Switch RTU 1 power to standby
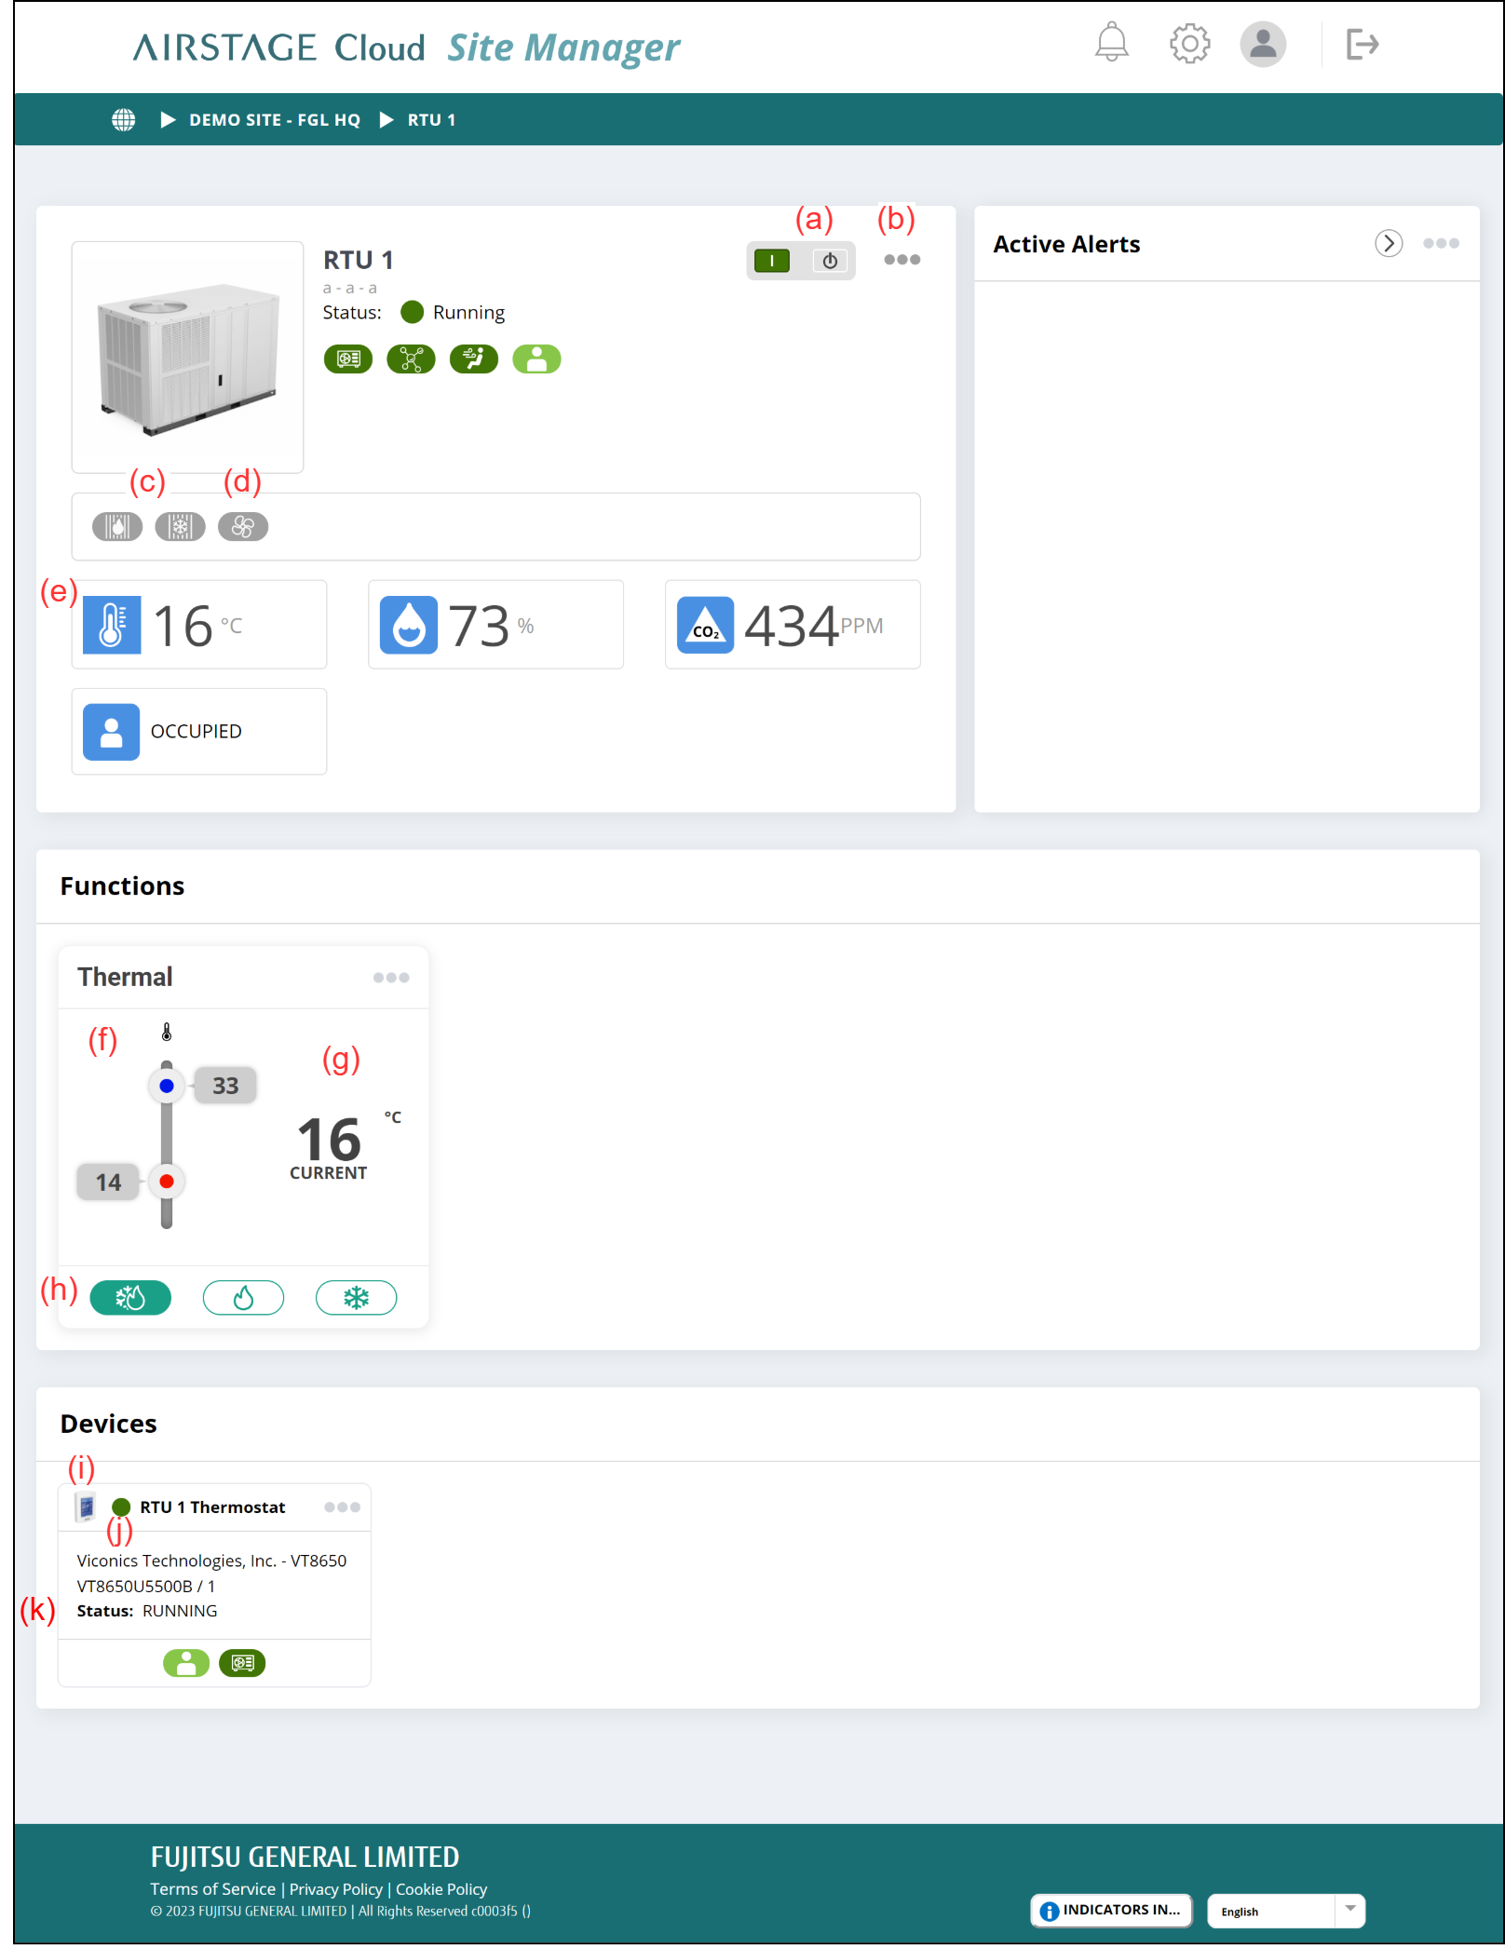This screenshot has width=1505, height=1946. 829,261
